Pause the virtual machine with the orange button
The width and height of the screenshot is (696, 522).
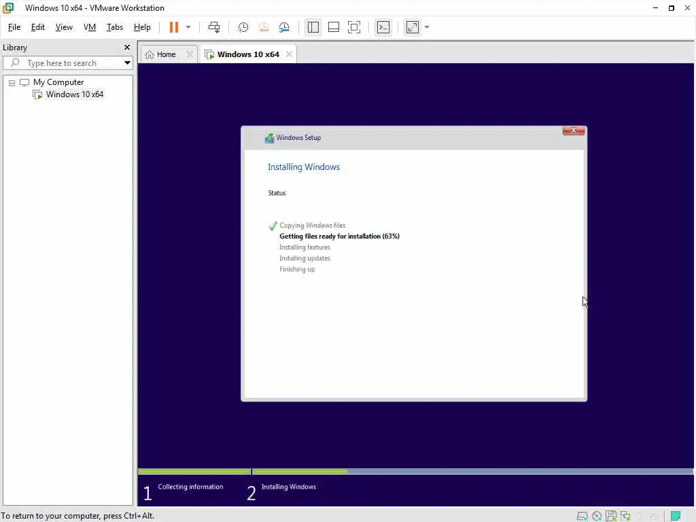pos(173,27)
